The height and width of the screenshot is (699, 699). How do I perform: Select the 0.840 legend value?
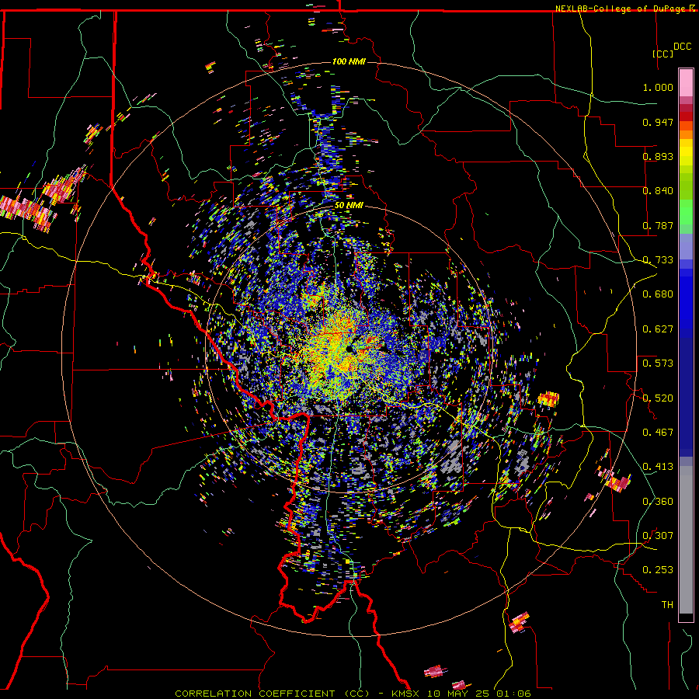tap(658, 191)
